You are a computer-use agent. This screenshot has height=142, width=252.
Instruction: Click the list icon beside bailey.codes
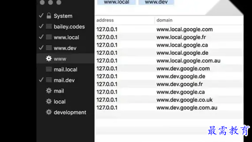pos(49,27)
